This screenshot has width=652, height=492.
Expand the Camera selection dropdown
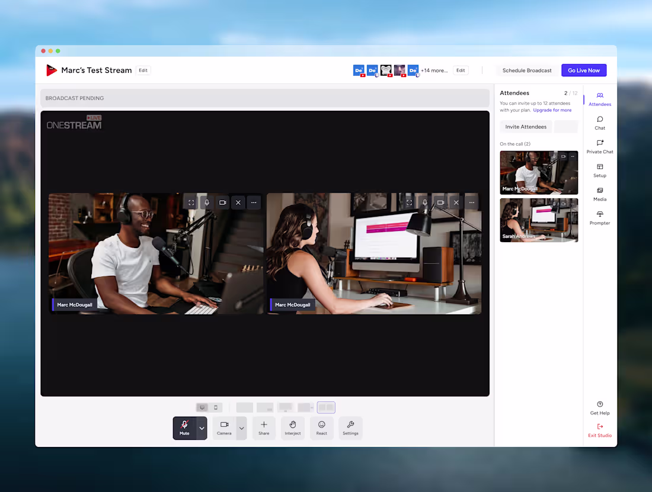point(241,427)
